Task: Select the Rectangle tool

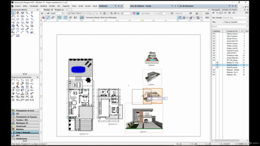Action: 13,19
